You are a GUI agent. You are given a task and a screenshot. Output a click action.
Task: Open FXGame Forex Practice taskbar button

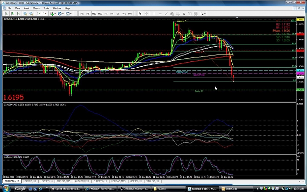(100, 189)
